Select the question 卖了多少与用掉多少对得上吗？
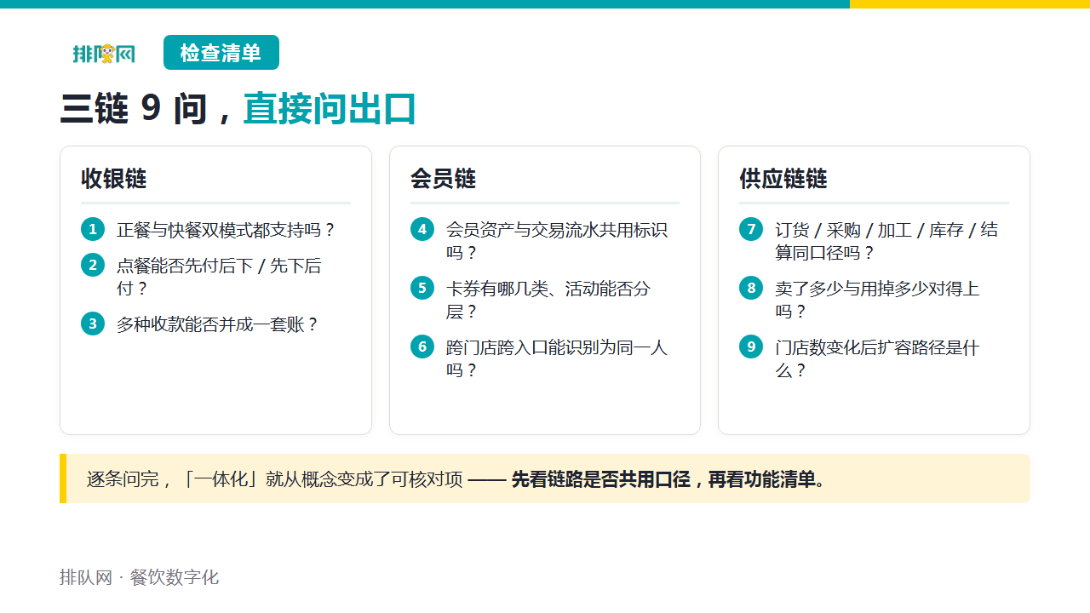The image size is (1090, 613). point(877,300)
